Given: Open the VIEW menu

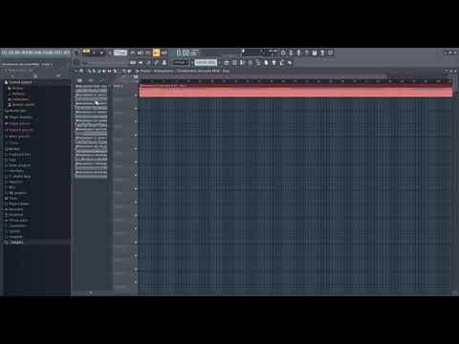Looking at the screenshot, I should [x=38, y=53].
